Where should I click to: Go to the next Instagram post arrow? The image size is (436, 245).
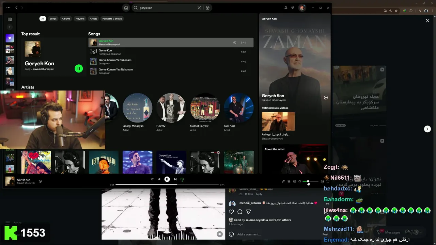[427, 129]
